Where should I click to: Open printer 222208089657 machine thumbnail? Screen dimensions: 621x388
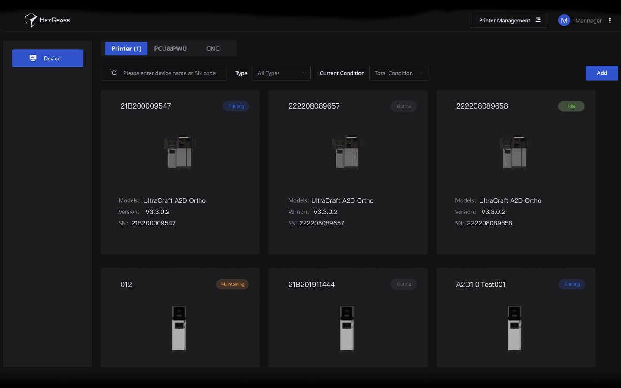[x=348, y=153]
